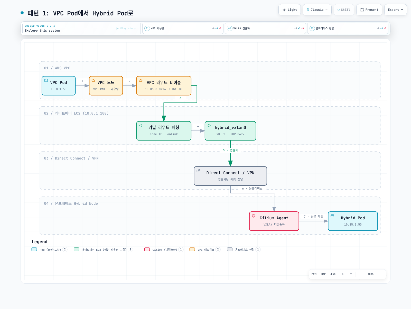Click the 04 / 온프레미스 Hybrid Node group label

(x=71, y=203)
